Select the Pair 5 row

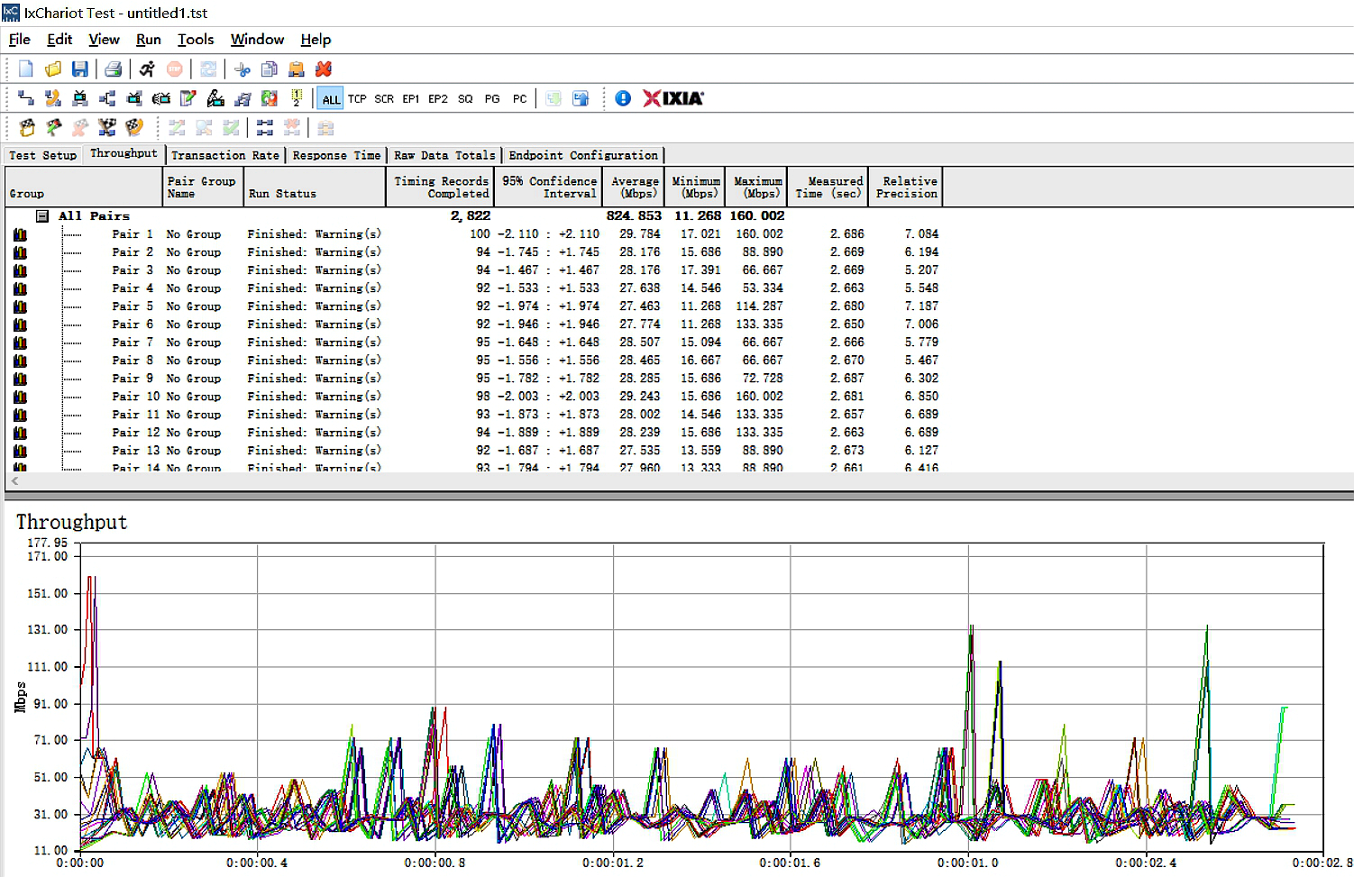tap(133, 306)
